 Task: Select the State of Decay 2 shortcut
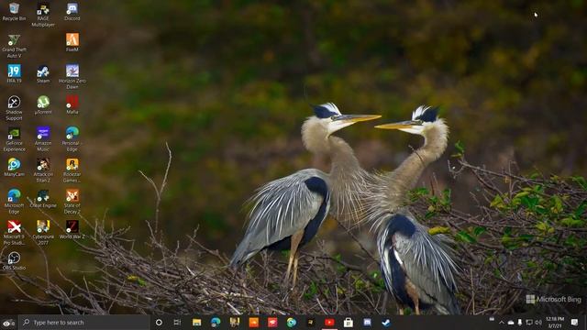click(72, 202)
